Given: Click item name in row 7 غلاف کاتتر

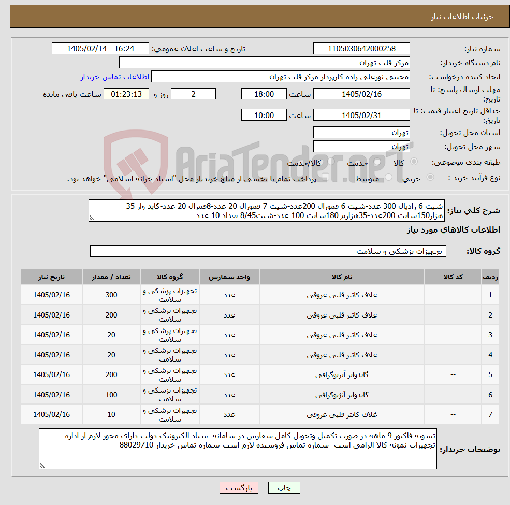Looking at the screenshot, I should pyautogui.click(x=342, y=414).
